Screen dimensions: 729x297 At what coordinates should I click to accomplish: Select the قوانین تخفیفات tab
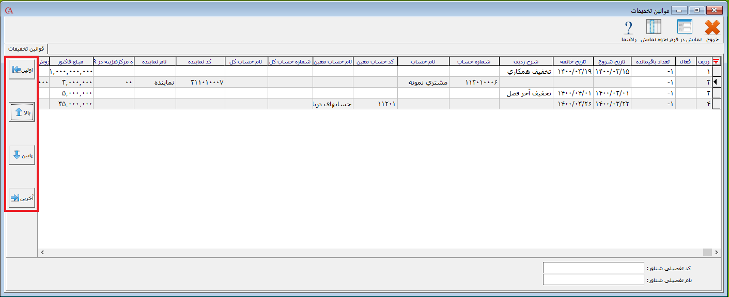[24, 48]
